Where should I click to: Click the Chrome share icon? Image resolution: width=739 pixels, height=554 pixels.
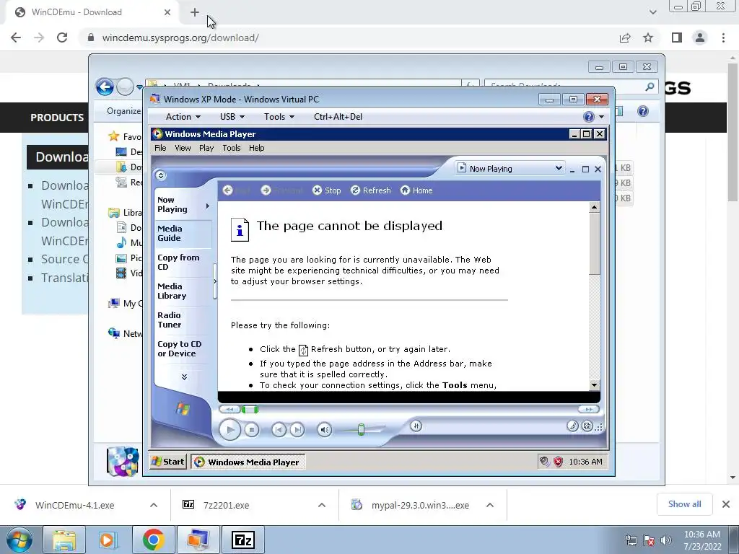(625, 38)
